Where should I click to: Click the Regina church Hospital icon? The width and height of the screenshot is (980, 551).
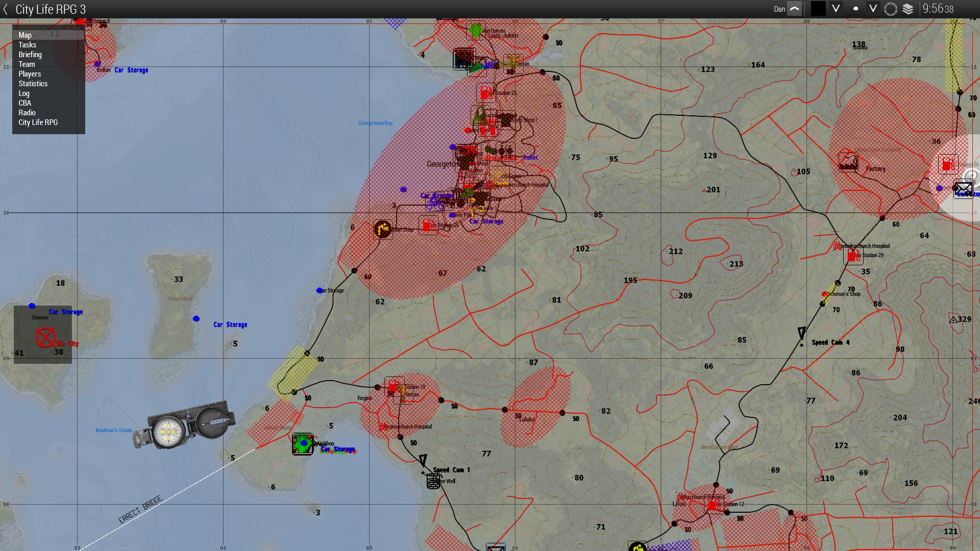(x=383, y=427)
